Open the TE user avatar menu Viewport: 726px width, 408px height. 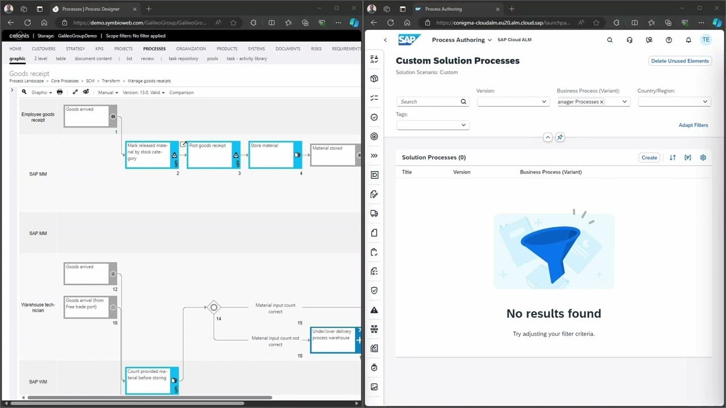tap(706, 40)
